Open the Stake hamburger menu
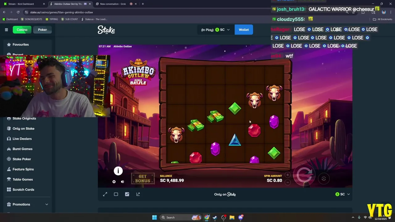Screen dimensions: 395x222 [6, 30]
